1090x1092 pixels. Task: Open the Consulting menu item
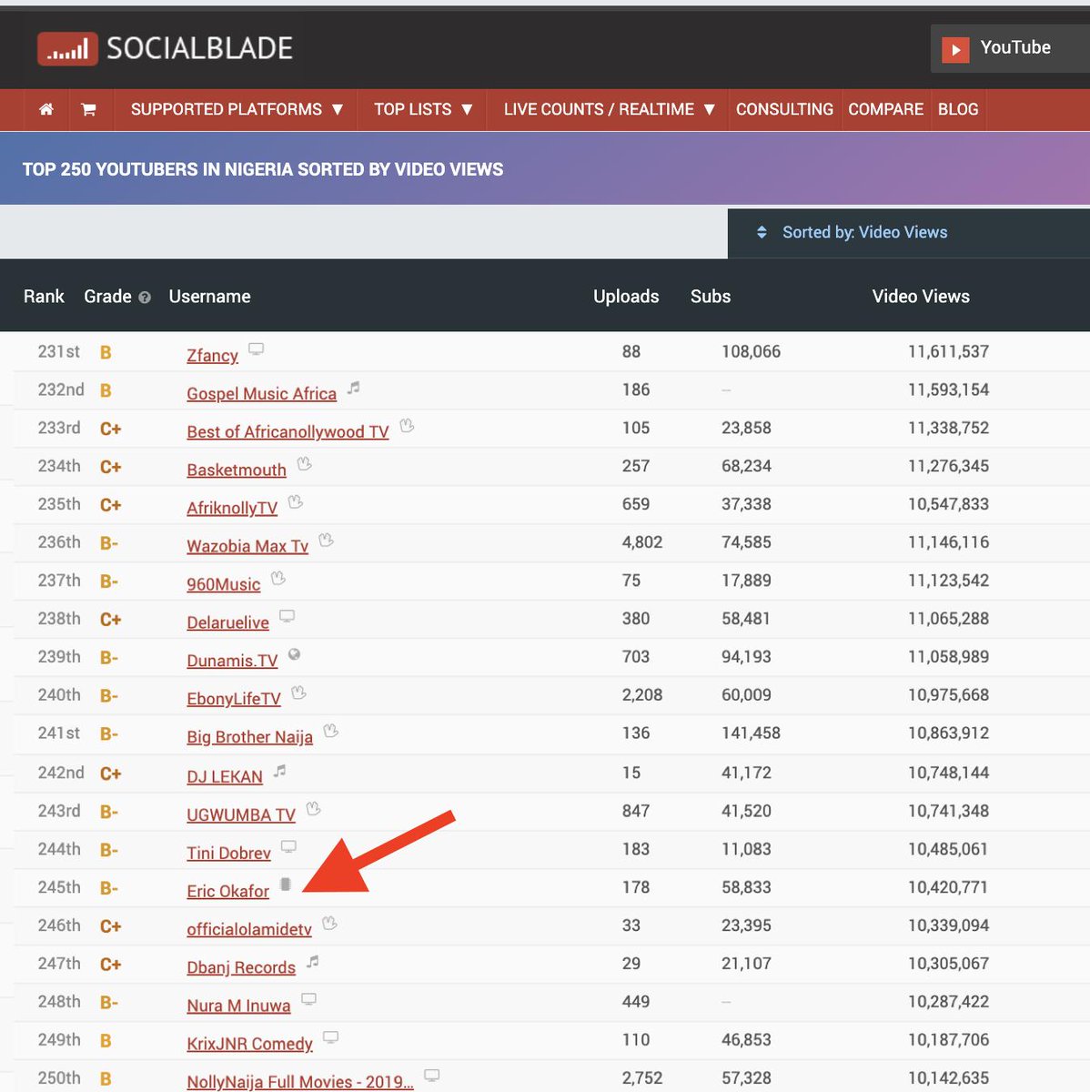tap(784, 109)
